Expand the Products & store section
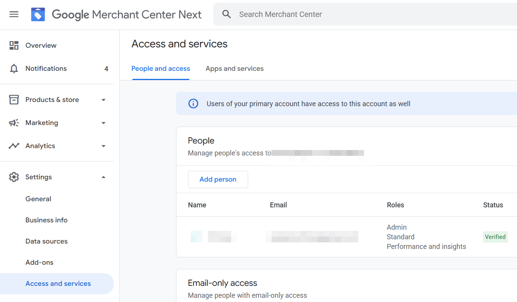 (x=103, y=99)
